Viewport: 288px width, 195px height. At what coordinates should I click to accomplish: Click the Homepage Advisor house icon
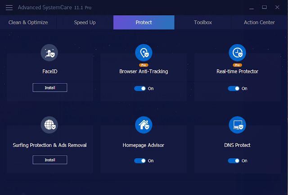tap(144, 125)
